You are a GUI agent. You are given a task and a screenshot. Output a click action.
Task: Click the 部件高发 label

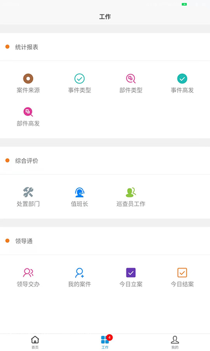(x=28, y=123)
